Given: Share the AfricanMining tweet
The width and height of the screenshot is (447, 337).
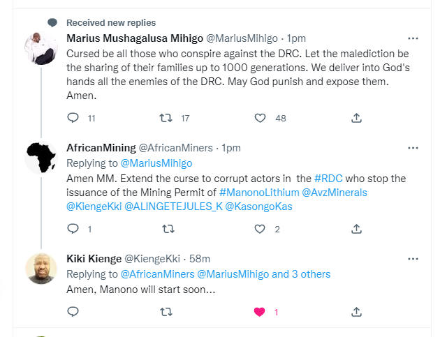Looking at the screenshot, I should coord(356,228).
